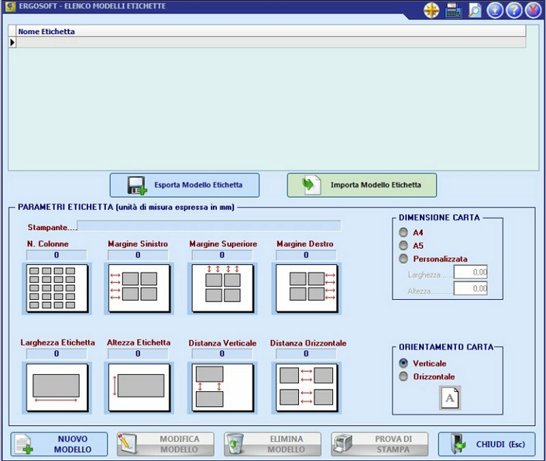Click the Distanza Verticale diagram icon
Viewport: 546px width, 461px height.
click(x=222, y=387)
